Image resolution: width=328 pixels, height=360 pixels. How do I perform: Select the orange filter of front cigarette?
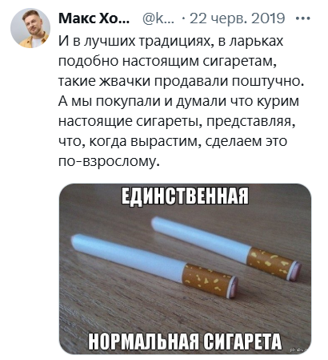click(208, 281)
